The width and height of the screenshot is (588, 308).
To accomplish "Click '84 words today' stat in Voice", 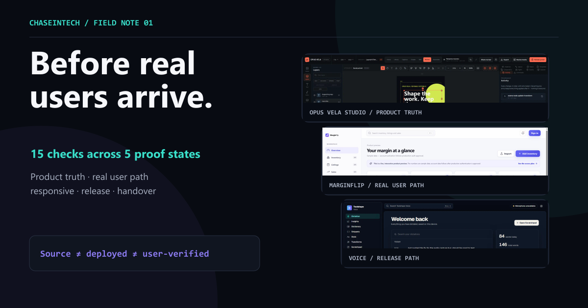I will (x=508, y=236).
